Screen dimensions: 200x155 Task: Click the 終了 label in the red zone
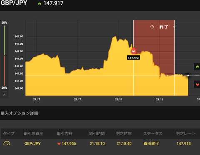[x=164, y=27]
